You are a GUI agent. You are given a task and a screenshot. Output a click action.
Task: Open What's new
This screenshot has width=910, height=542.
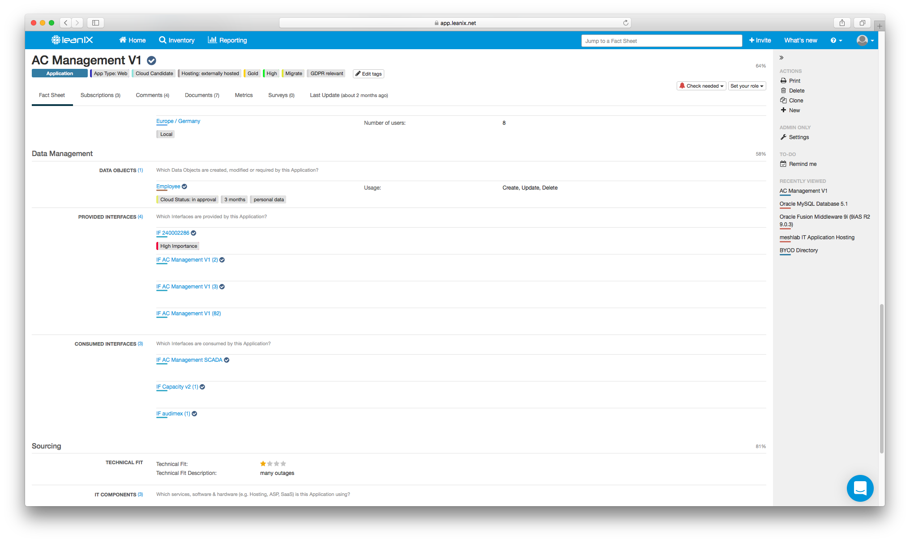(801, 40)
